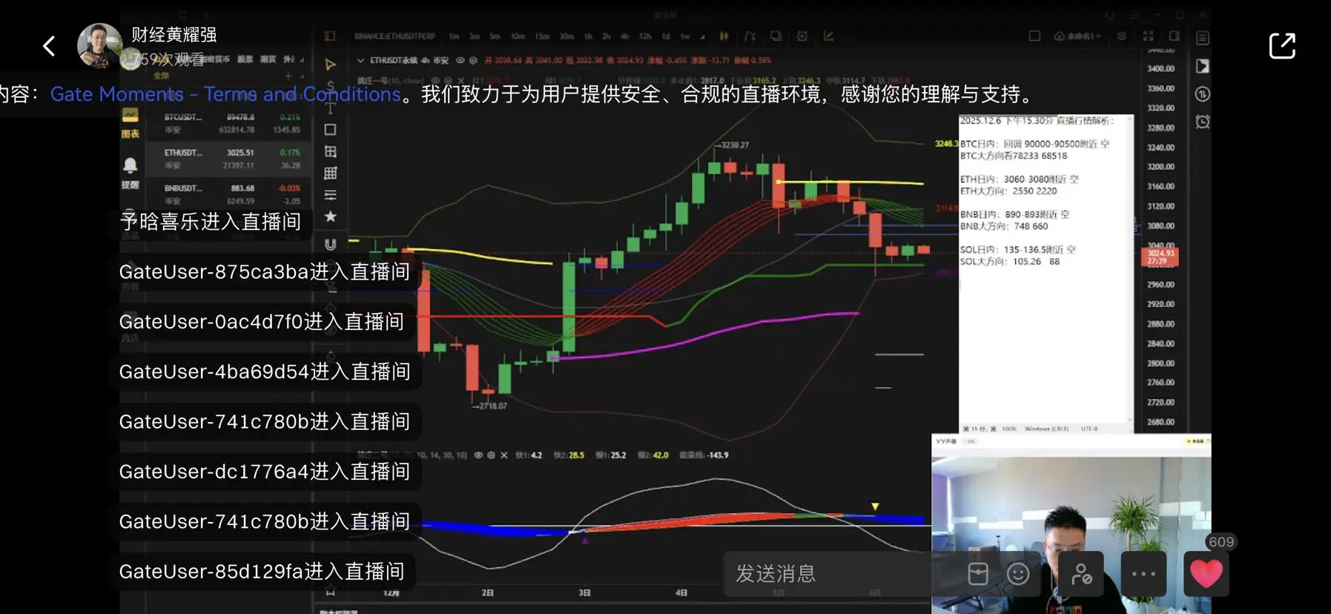Toggle eye visibility for ETHUSDT series
The height and width of the screenshot is (614, 1331).
460,60
